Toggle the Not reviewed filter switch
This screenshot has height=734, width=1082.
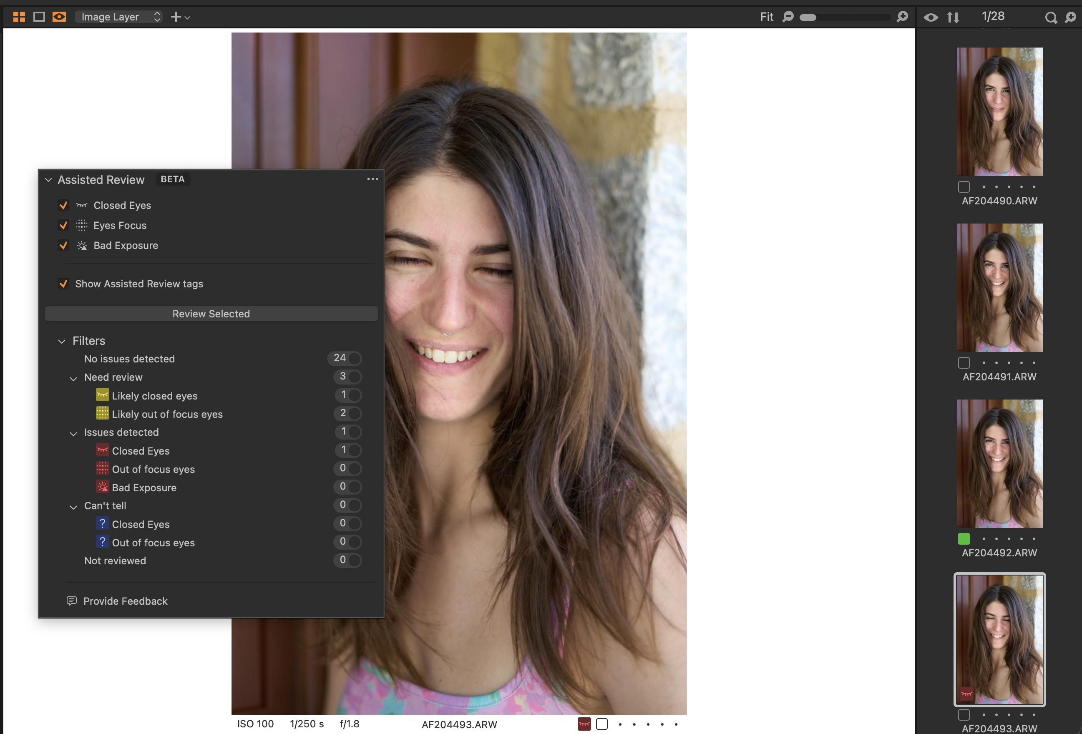348,560
